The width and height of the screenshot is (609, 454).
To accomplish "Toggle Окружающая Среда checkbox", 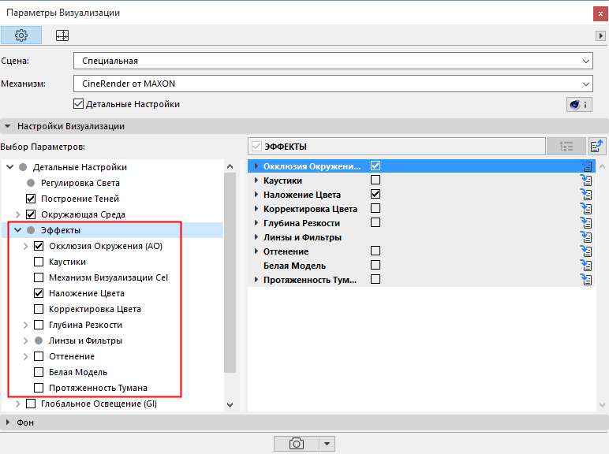I will click(31, 214).
